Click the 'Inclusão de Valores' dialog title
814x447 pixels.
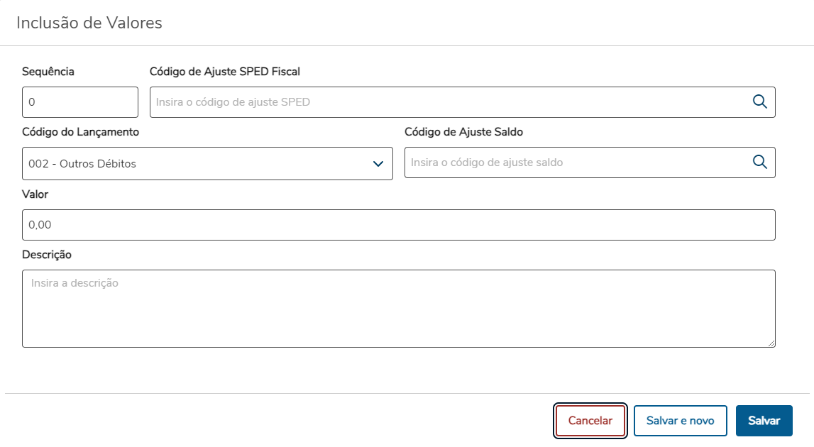pyautogui.click(x=89, y=23)
